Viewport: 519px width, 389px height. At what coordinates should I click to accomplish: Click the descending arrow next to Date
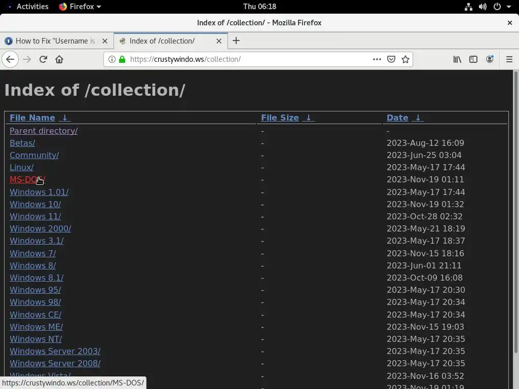(418, 118)
